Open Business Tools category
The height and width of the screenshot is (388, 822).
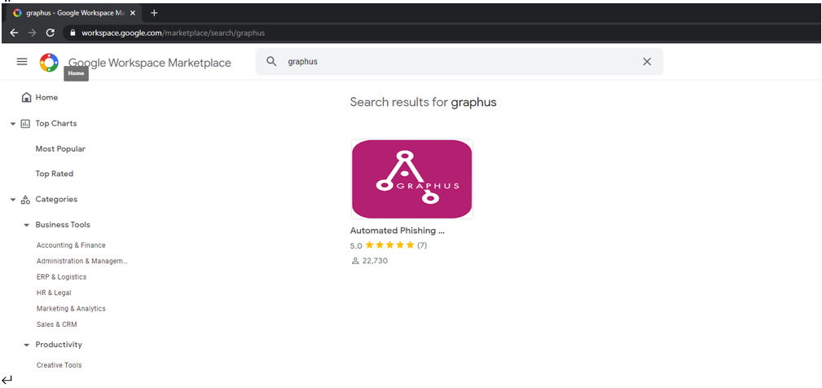63,224
